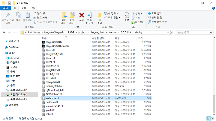Viewport: 216px width, 121px height.
Task: Open 3D Objects (3D 개체) folder
Action: 13,58
